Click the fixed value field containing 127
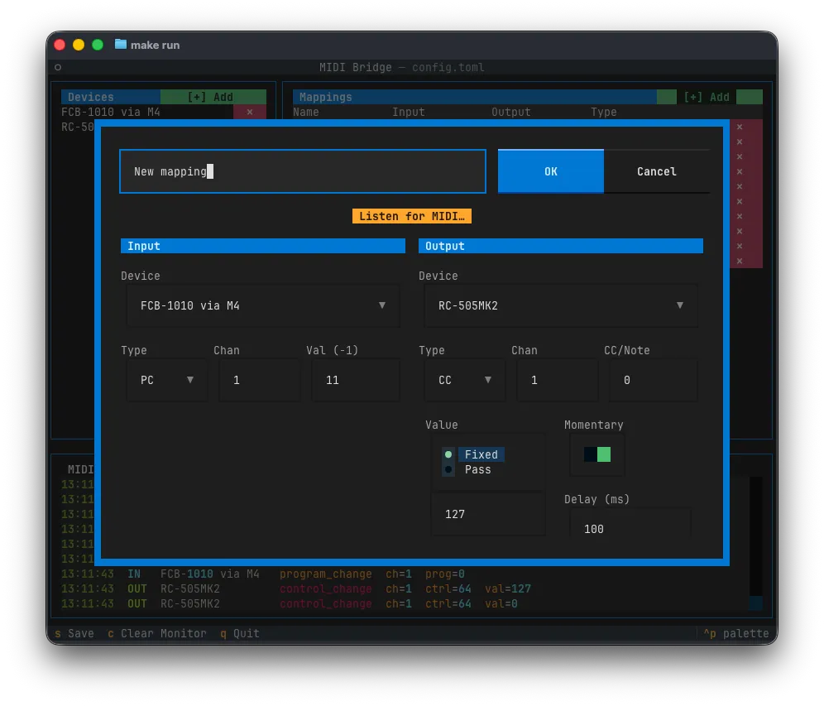The image size is (824, 706). [488, 514]
